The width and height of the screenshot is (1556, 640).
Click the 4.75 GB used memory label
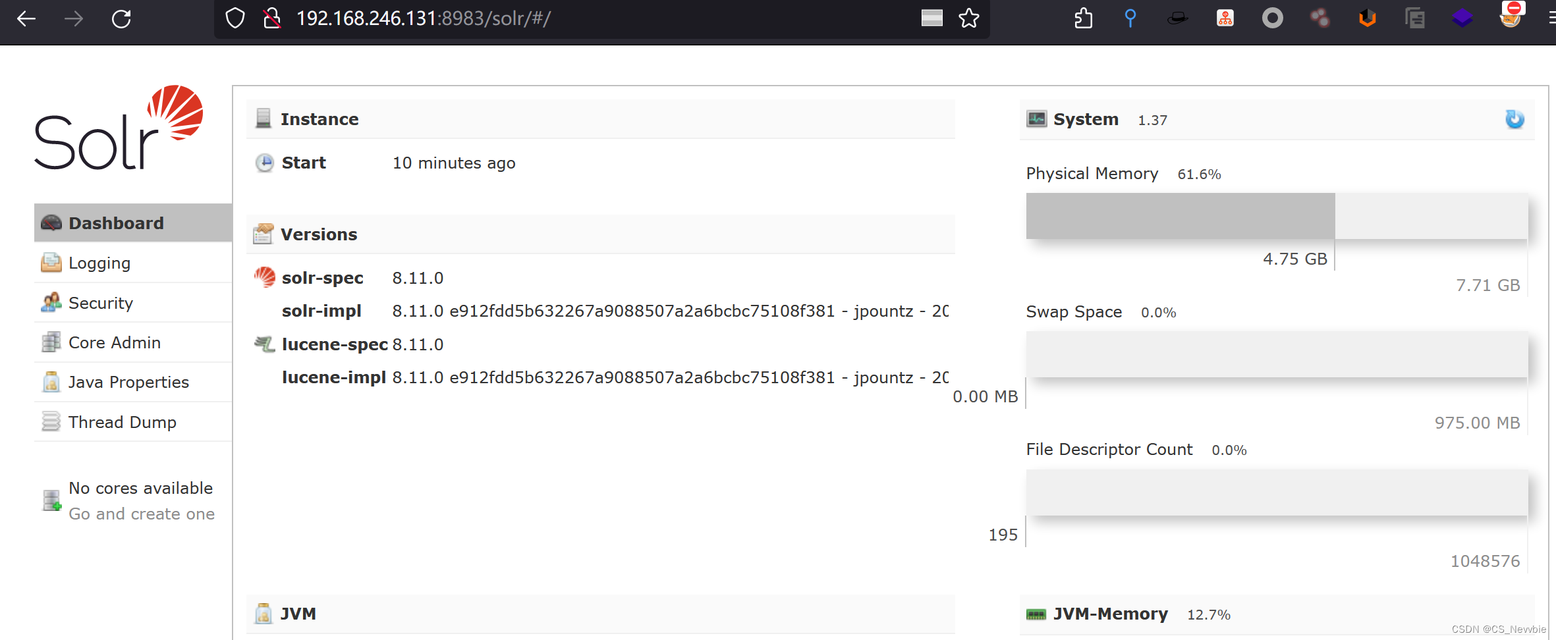coord(1295,259)
